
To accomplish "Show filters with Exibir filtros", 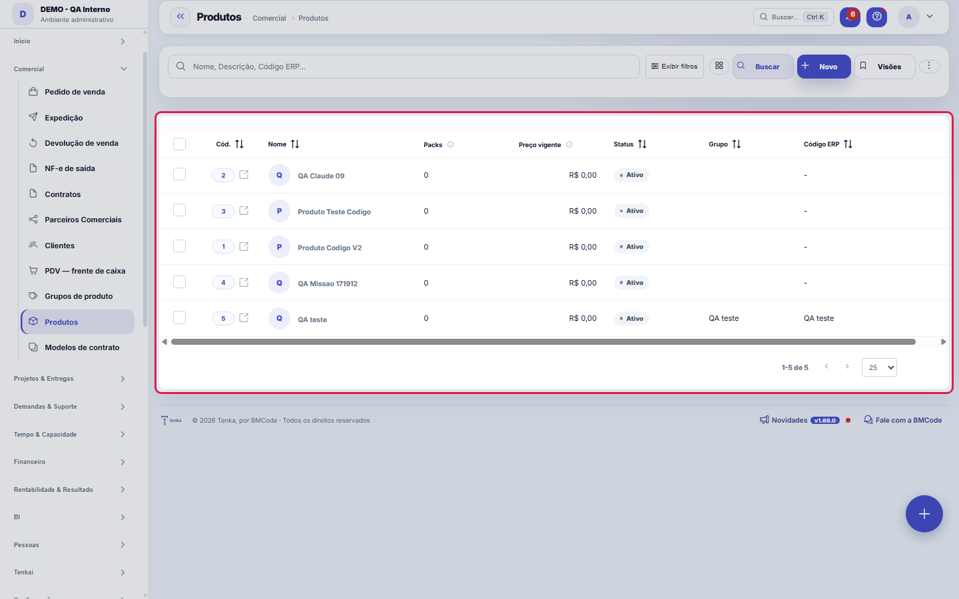I will (x=675, y=67).
